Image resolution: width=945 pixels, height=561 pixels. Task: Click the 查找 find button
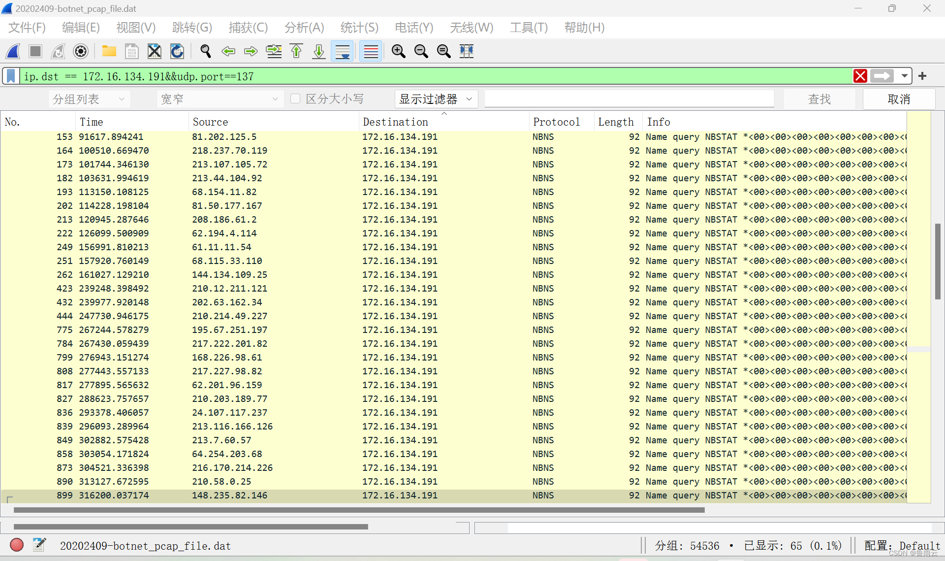[819, 99]
